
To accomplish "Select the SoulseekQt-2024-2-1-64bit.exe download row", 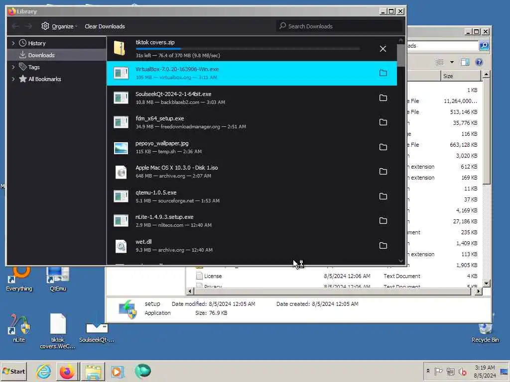I will pyautogui.click(x=252, y=98).
